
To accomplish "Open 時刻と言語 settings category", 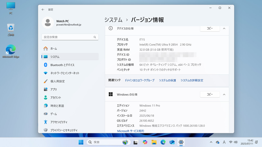I will pos(70,106).
